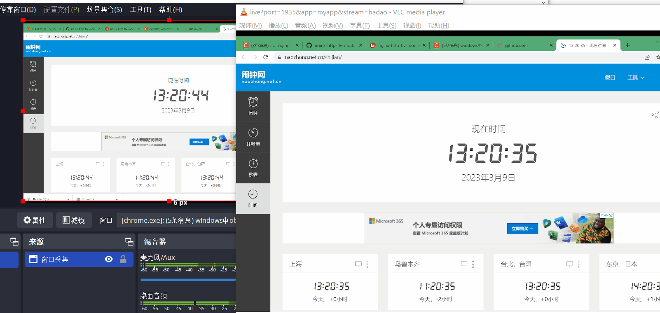This screenshot has height=313, width=660.
Task: Open OBS 停靠窗口(D) menu
Action: (18, 9)
